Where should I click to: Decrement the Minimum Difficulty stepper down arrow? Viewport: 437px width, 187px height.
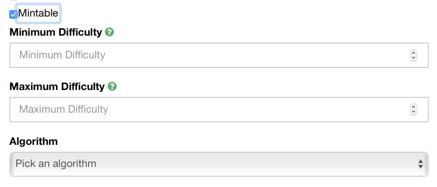[413, 58]
